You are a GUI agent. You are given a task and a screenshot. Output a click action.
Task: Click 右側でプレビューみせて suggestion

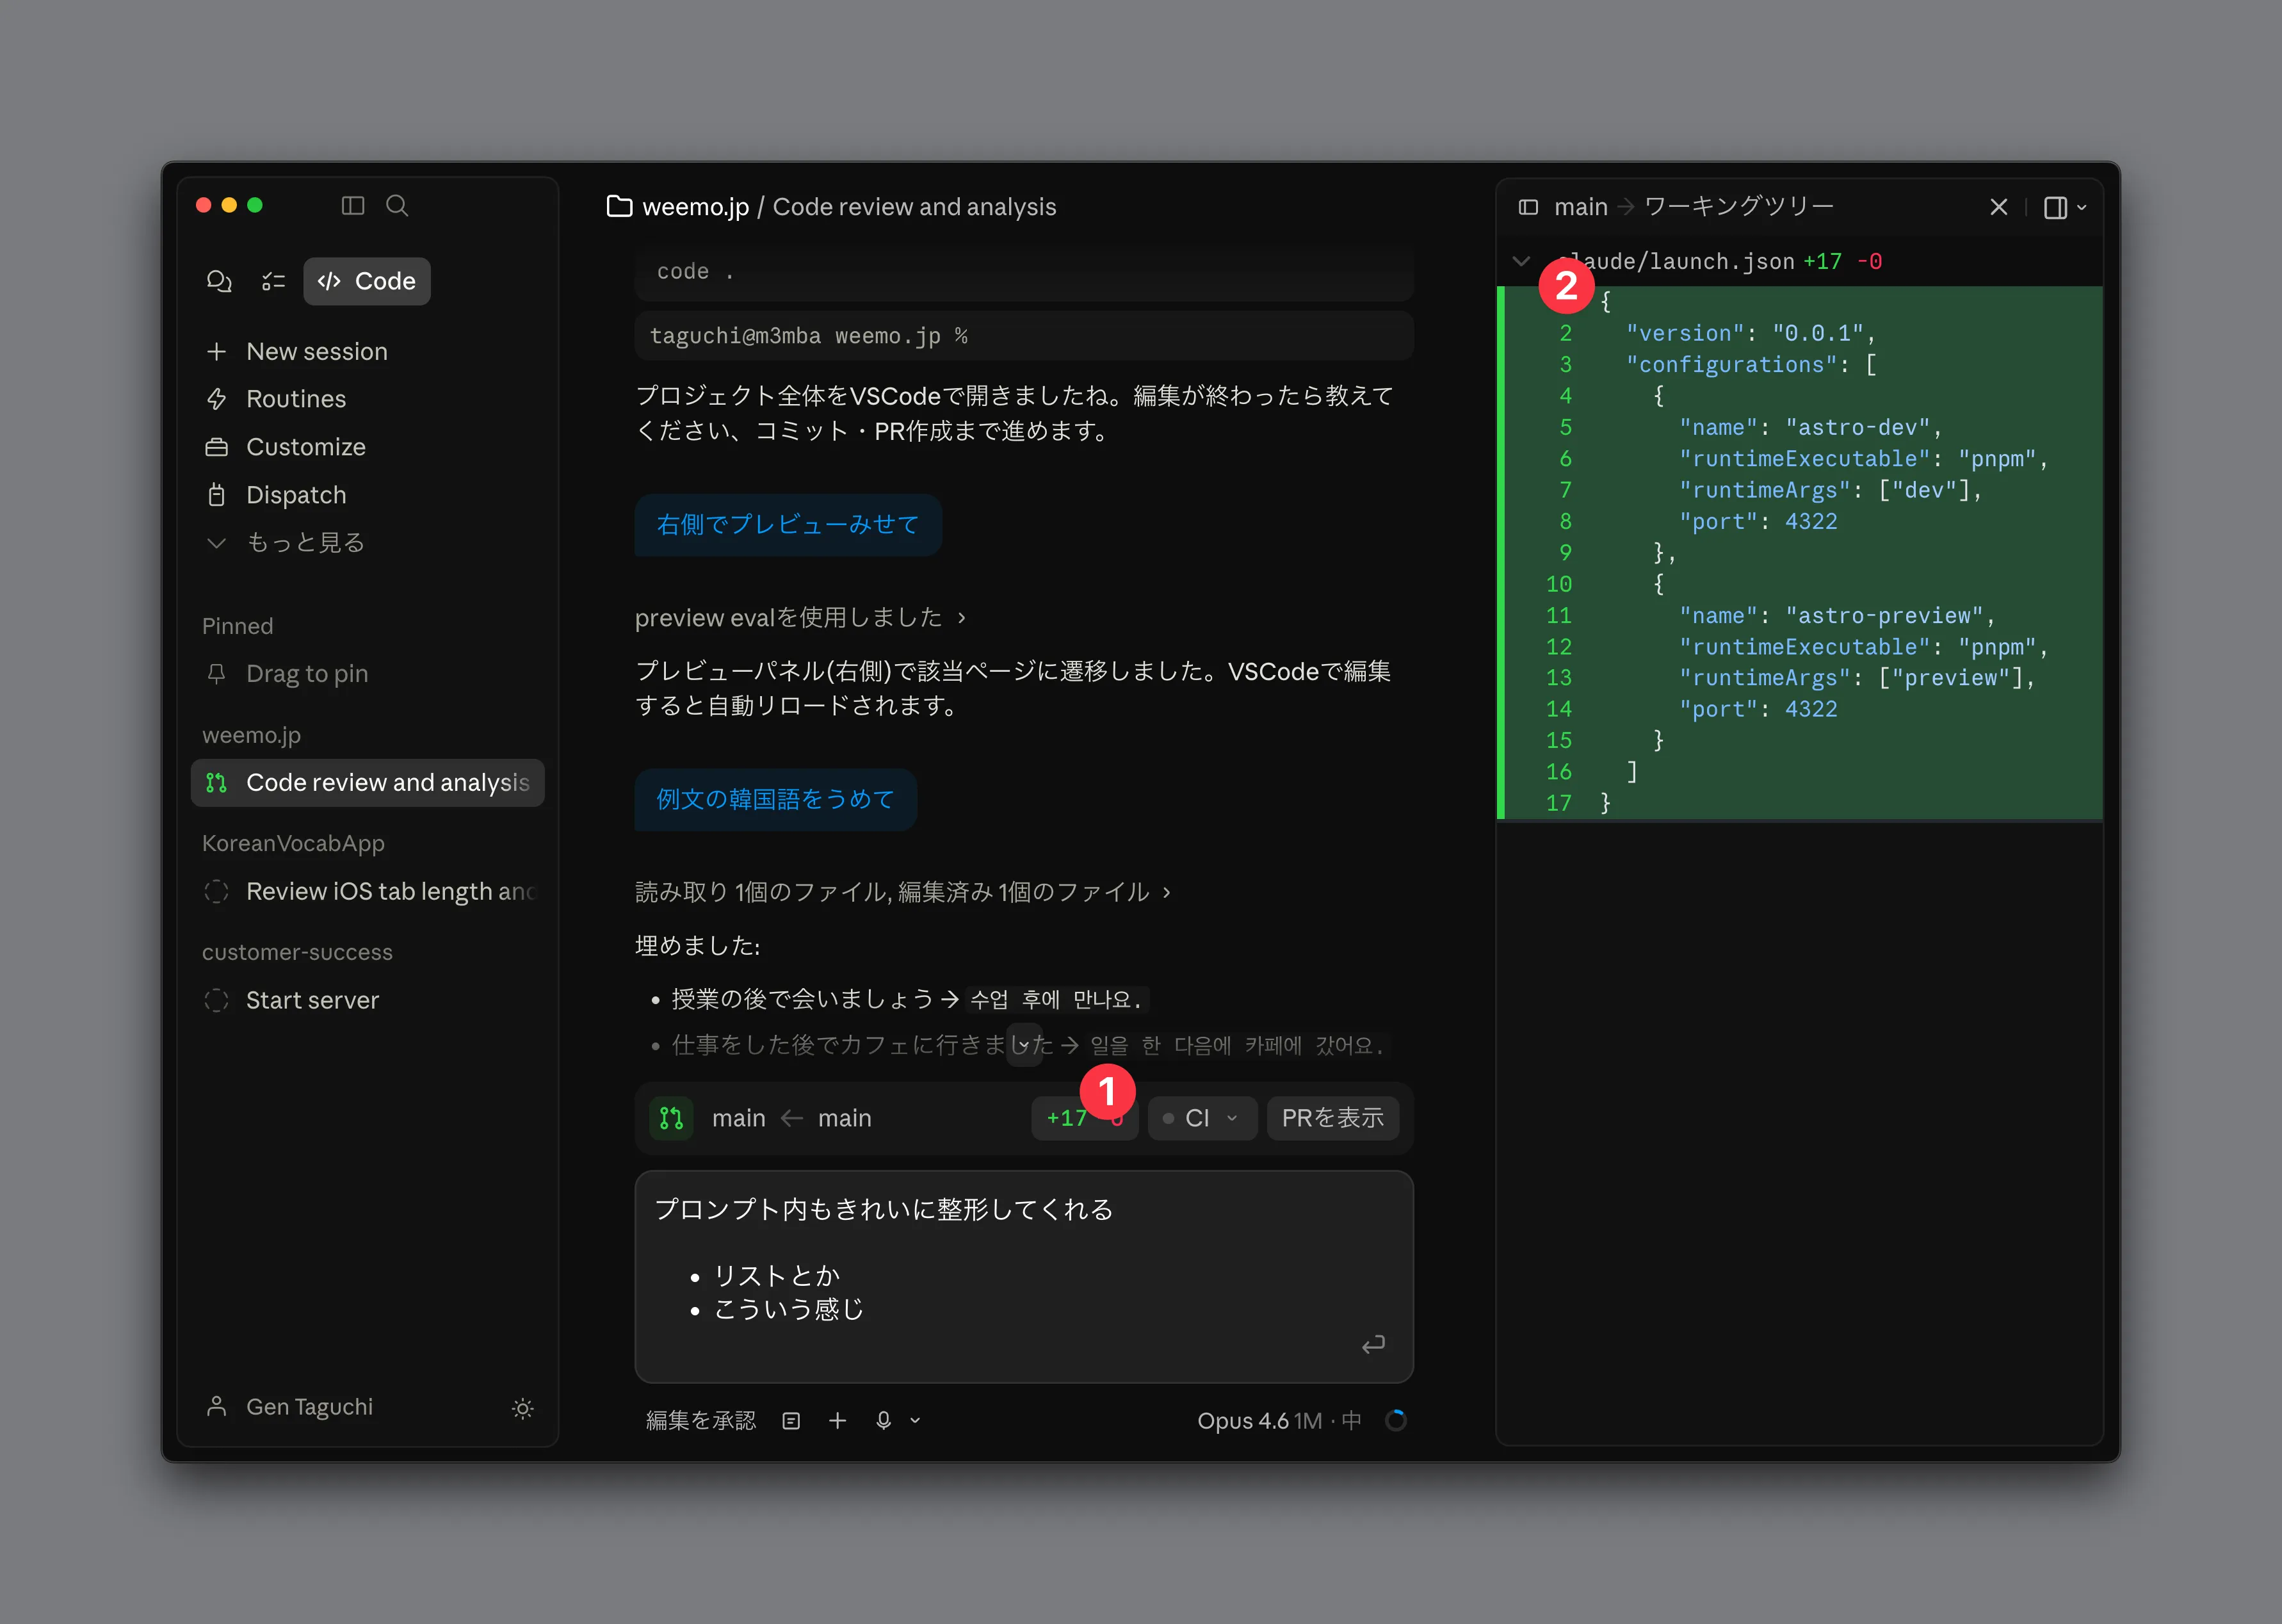788,524
